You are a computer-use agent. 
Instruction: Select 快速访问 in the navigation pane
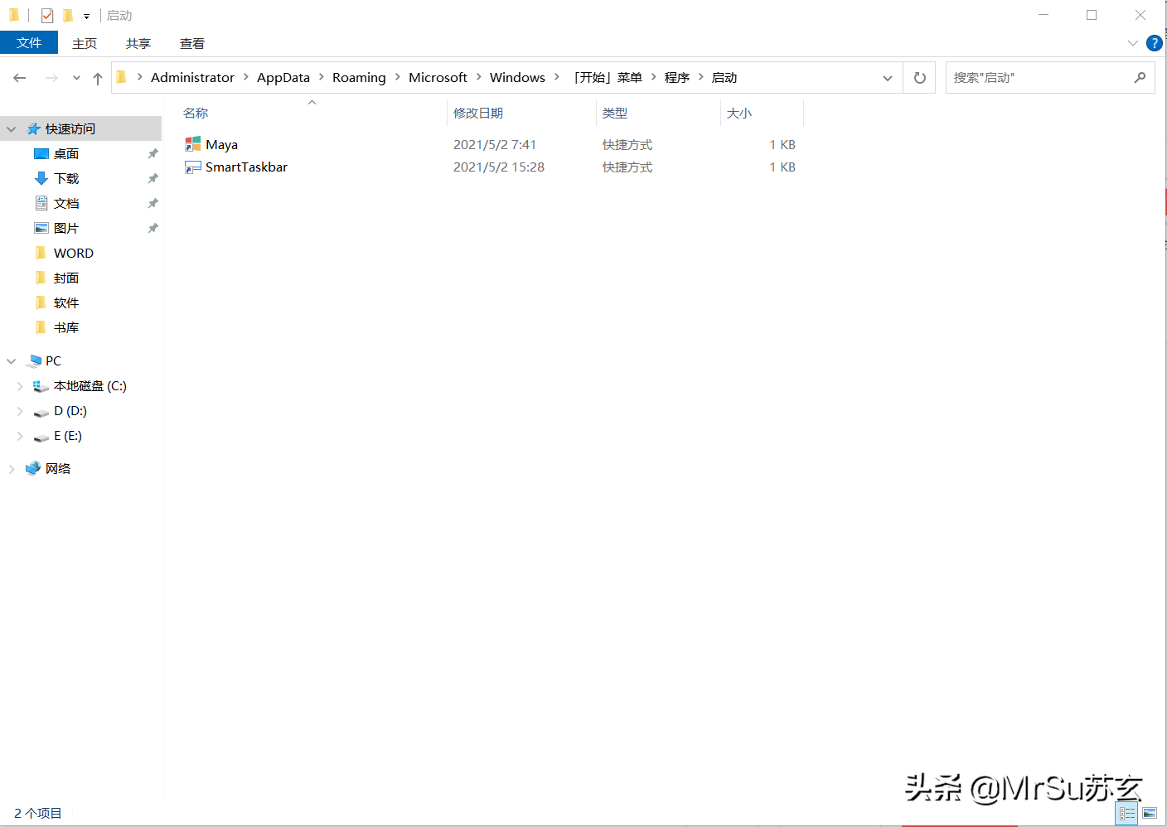click(x=70, y=128)
